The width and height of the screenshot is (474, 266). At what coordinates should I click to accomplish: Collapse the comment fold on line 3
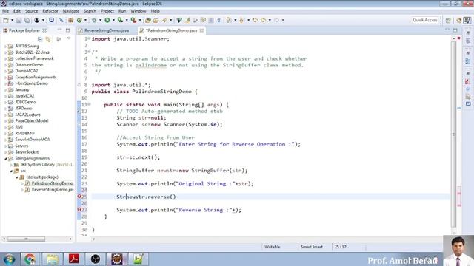point(89,52)
